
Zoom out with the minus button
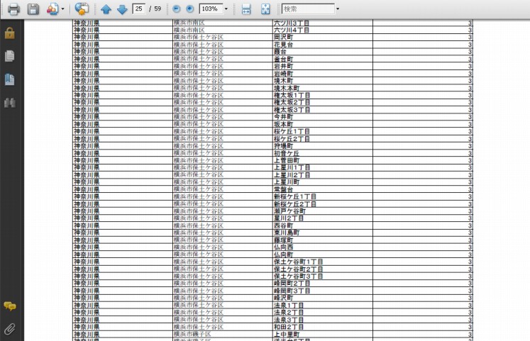point(177,9)
